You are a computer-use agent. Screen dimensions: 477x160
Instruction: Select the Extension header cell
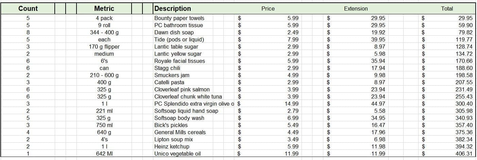click(356, 8)
